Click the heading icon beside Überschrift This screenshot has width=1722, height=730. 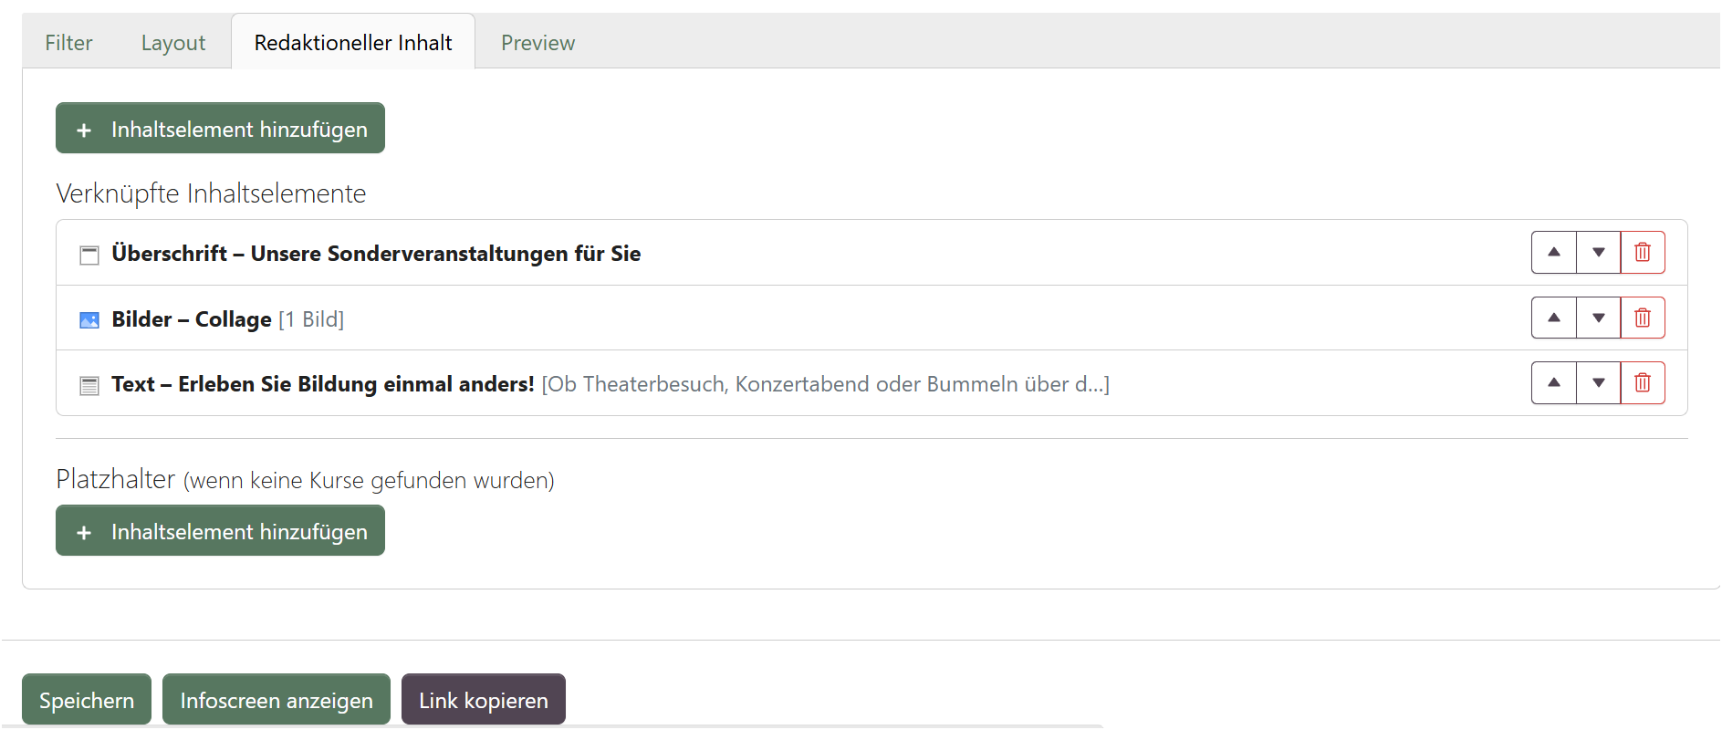point(89,255)
